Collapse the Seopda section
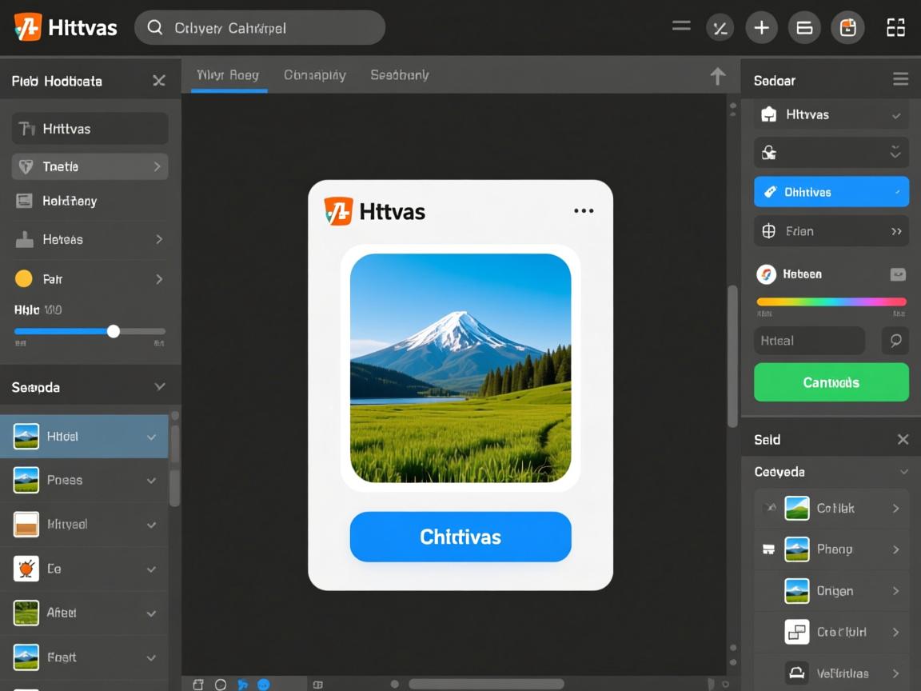The height and width of the screenshot is (691, 921). pyautogui.click(x=161, y=385)
